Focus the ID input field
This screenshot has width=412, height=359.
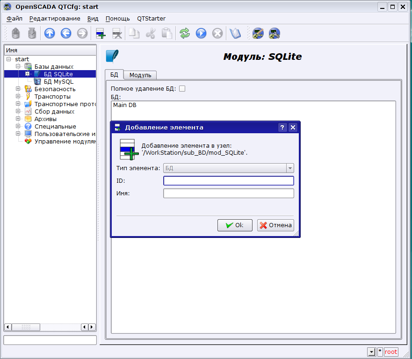(228, 181)
